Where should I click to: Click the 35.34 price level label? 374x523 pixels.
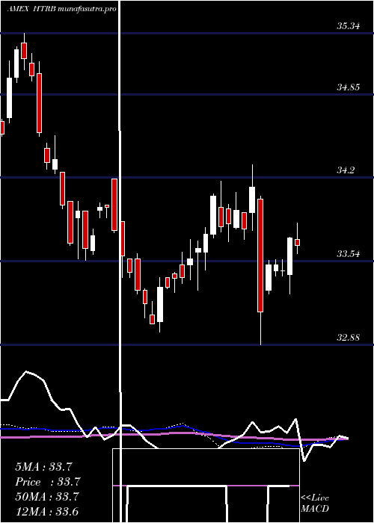click(349, 25)
